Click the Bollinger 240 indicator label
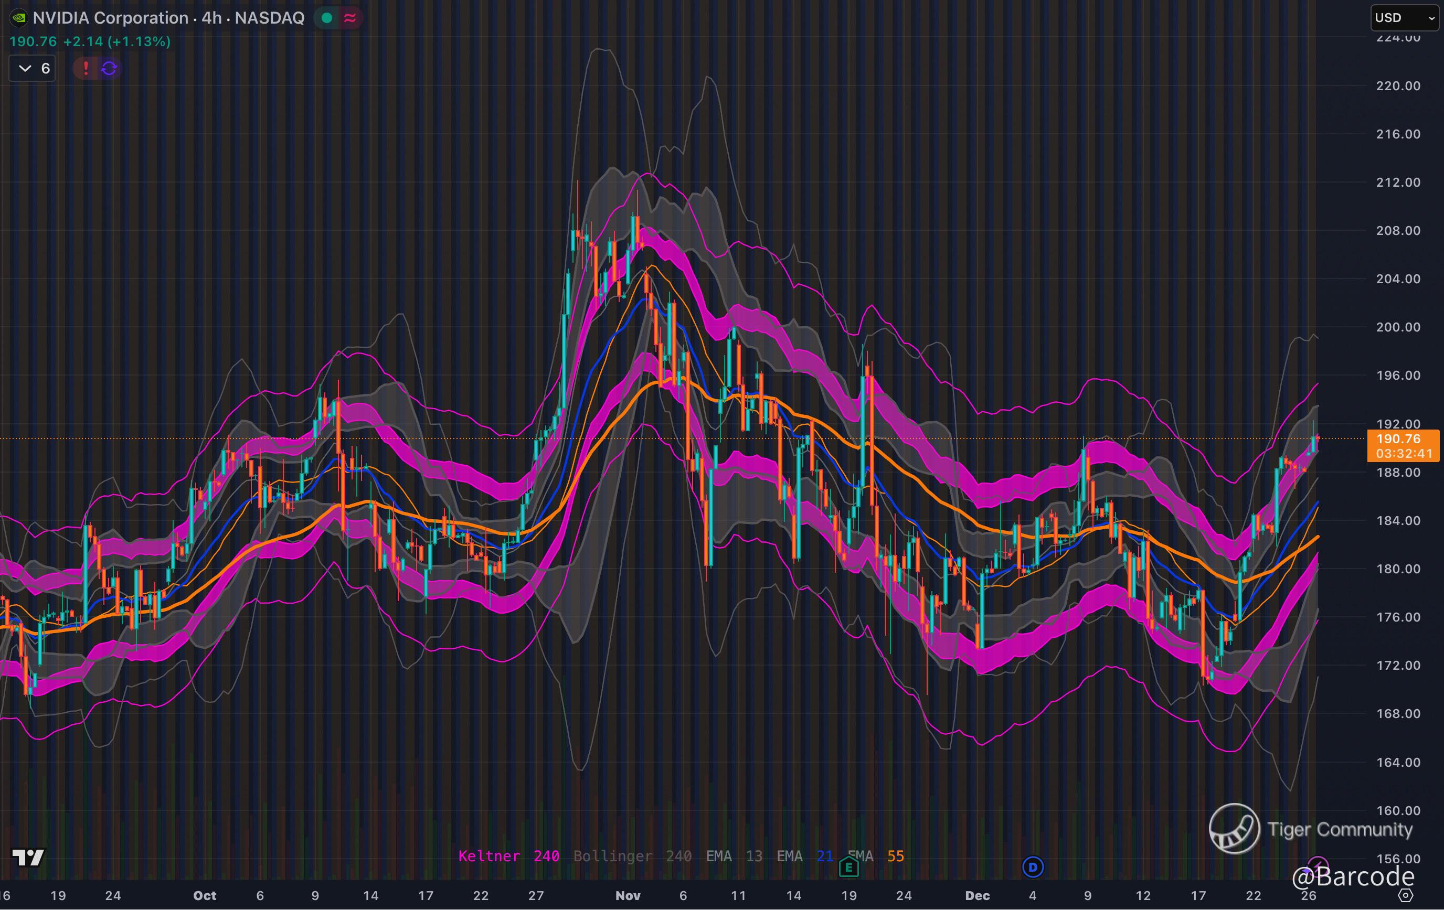This screenshot has width=1444, height=910. (632, 856)
